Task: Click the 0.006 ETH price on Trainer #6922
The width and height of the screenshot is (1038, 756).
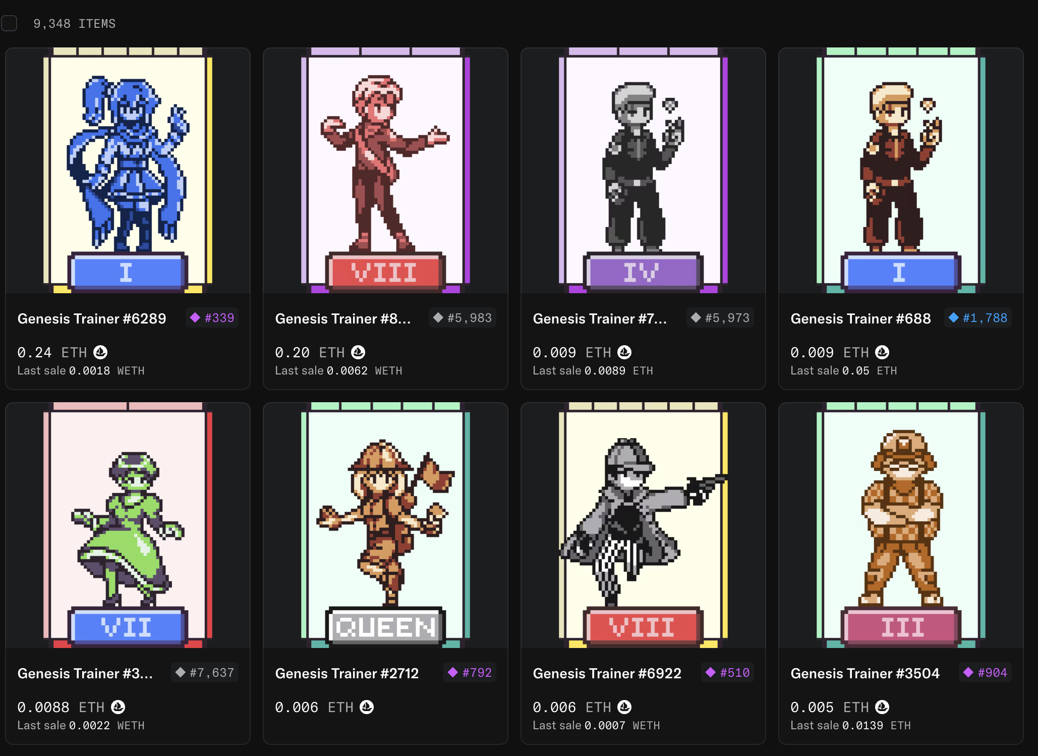Action: click(572, 708)
